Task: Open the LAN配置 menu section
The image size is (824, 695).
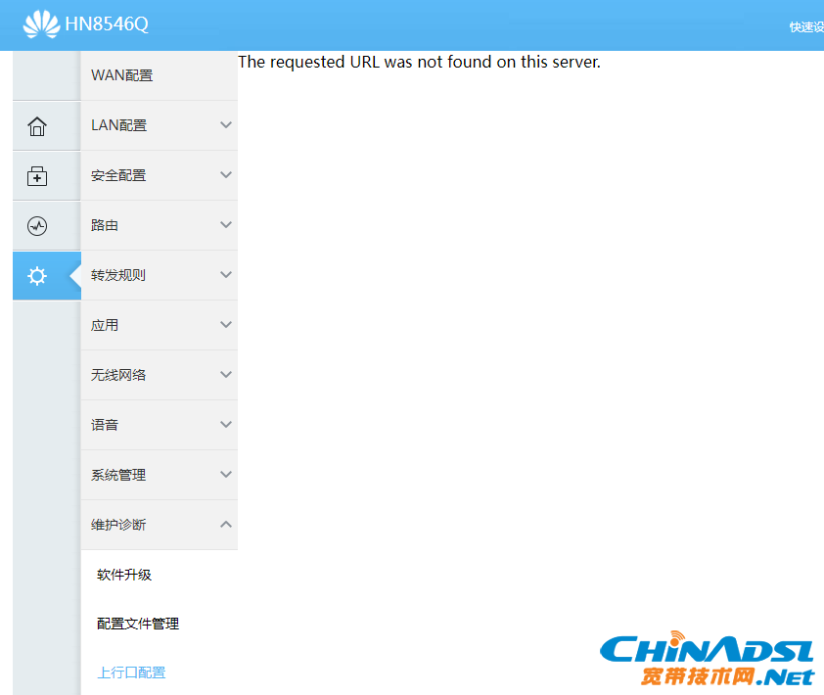Action: tap(160, 125)
